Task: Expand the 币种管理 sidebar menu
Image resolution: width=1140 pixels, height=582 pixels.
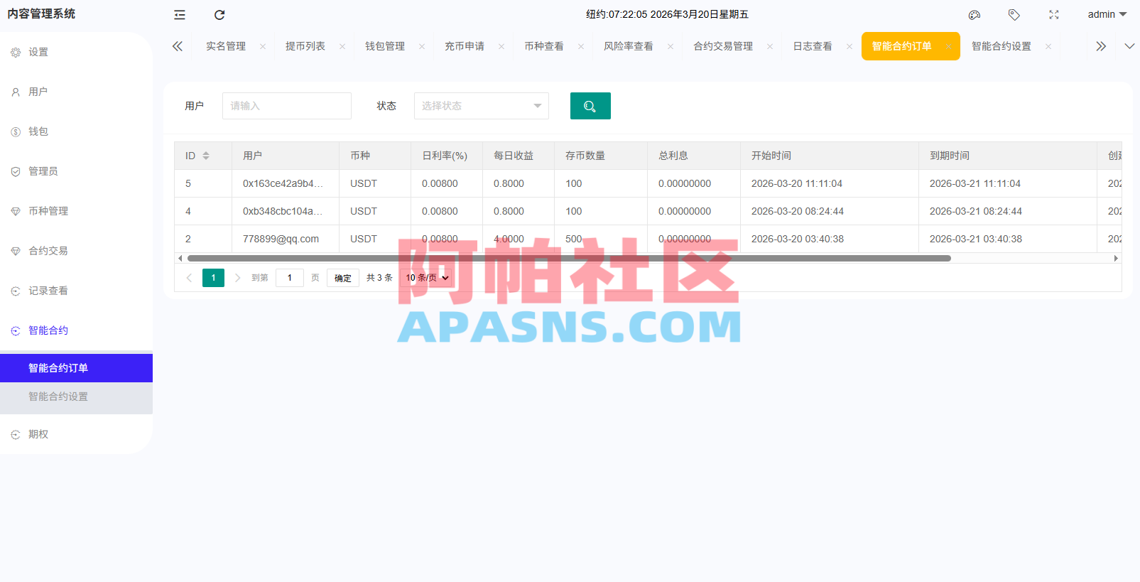Action: (x=76, y=211)
